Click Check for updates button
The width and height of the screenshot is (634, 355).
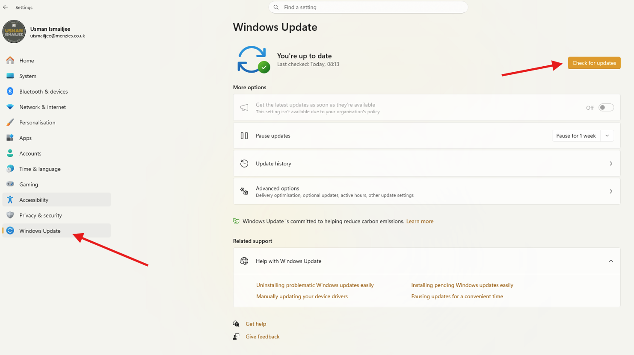pyautogui.click(x=594, y=63)
